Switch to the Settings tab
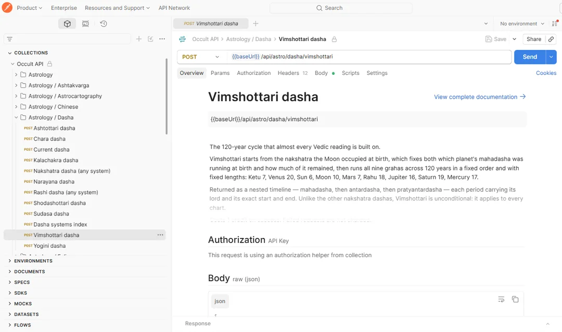The image size is (562, 332). [377, 73]
